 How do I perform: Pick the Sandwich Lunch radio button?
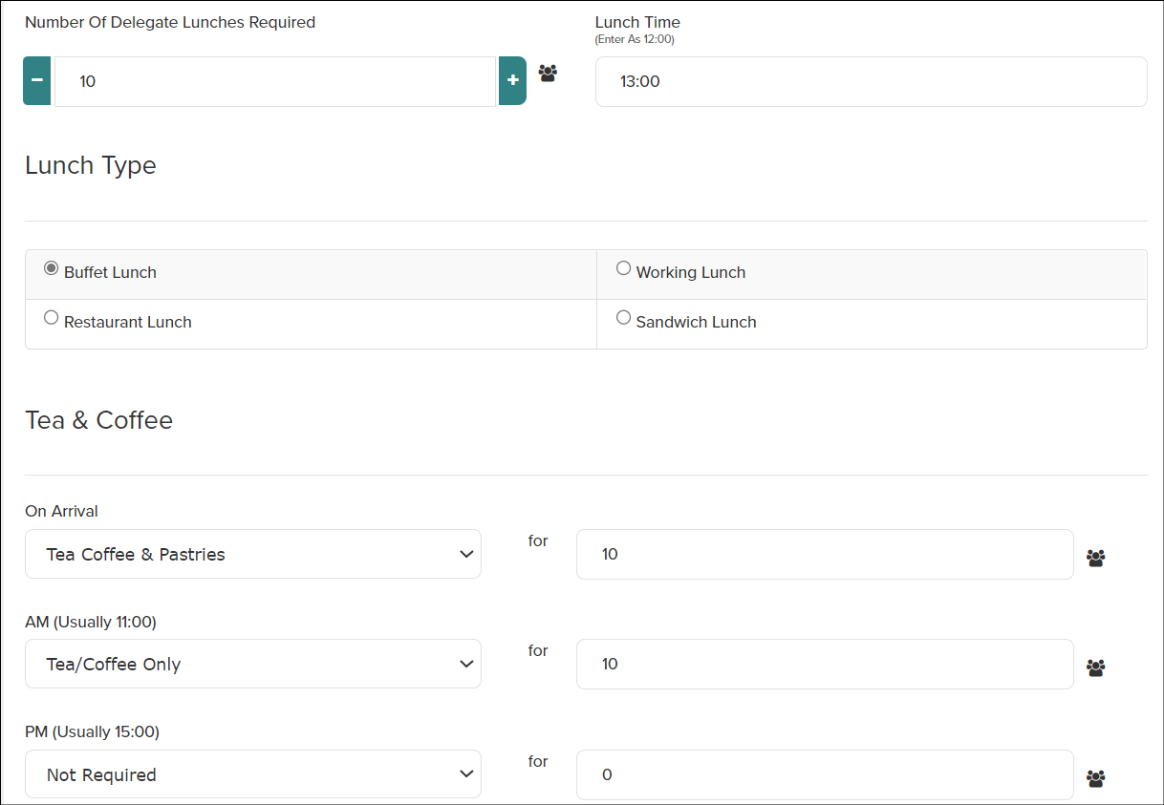pos(623,318)
